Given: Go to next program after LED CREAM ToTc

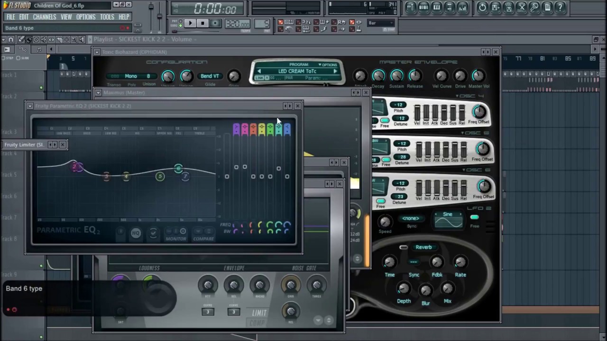Looking at the screenshot, I should pos(335,72).
